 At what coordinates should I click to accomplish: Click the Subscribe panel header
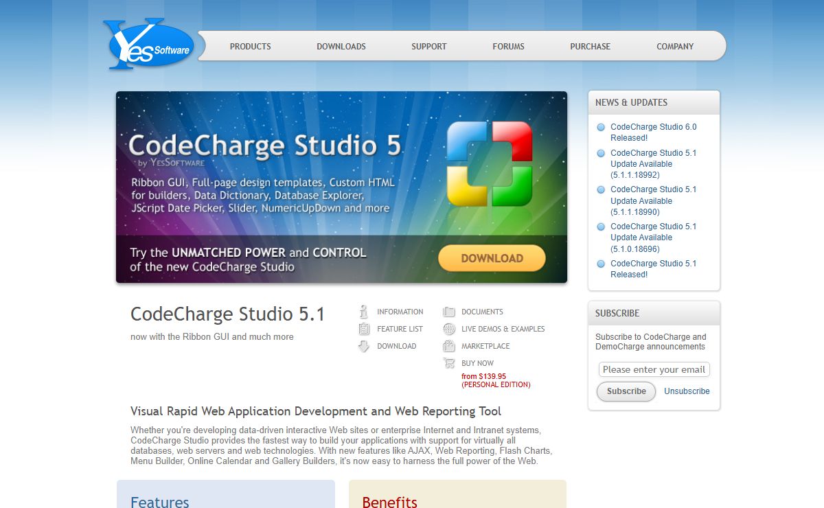(654, 313)
